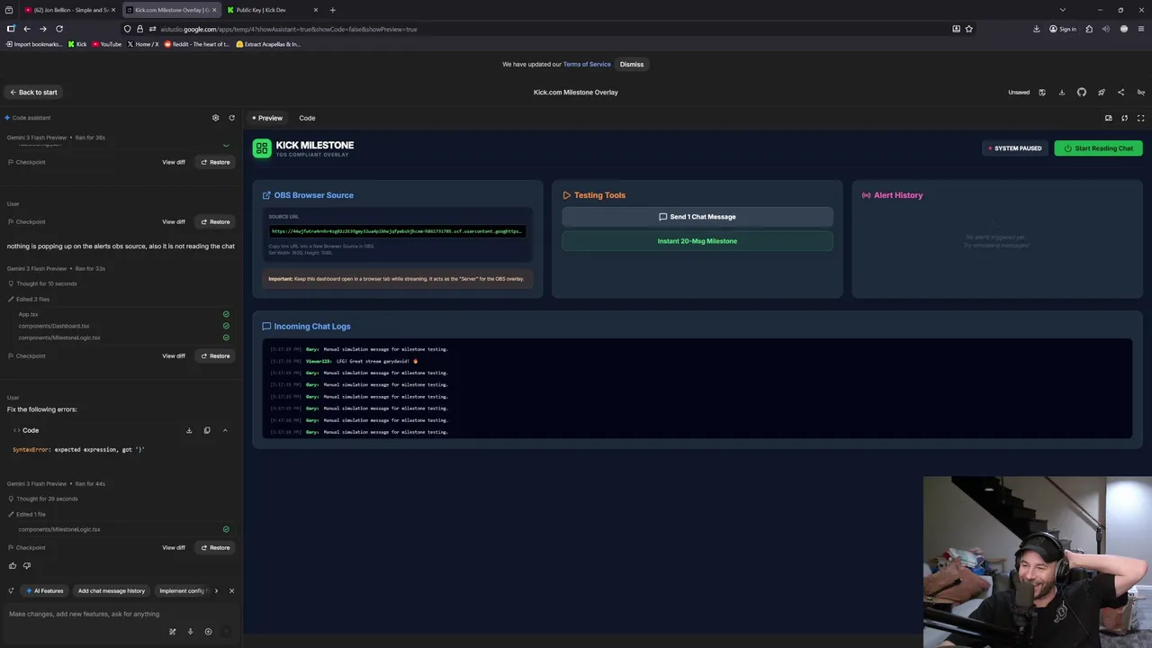Click Start Reading Chat button
The width and height of the screenshot is (1152, 648).
tap(1098, 148)
